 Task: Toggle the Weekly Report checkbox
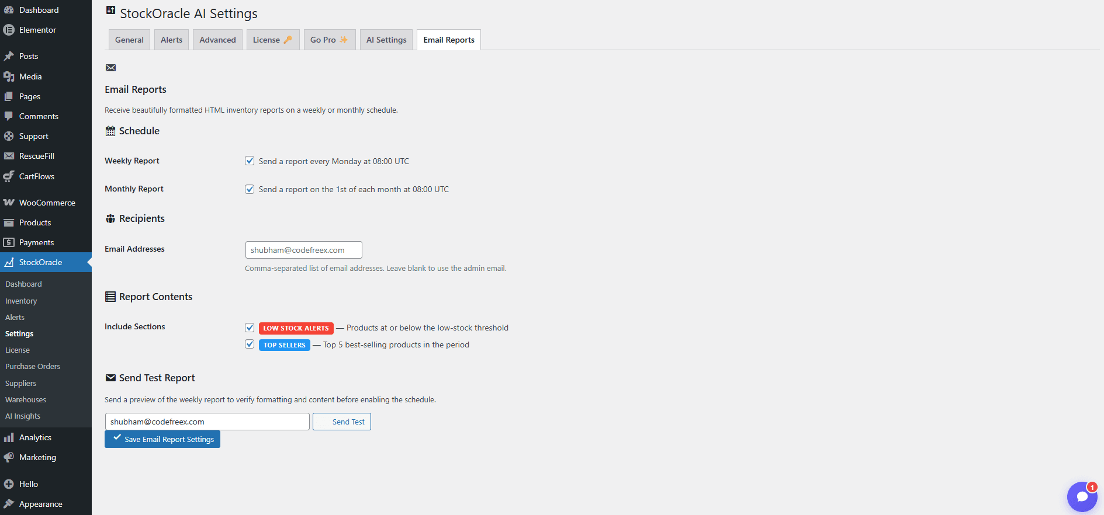pyautogui.click(x=250, y=161)
